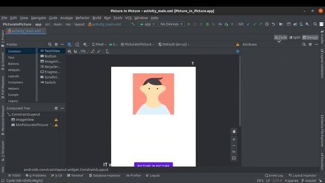Open the Event Log

[274, 175]
